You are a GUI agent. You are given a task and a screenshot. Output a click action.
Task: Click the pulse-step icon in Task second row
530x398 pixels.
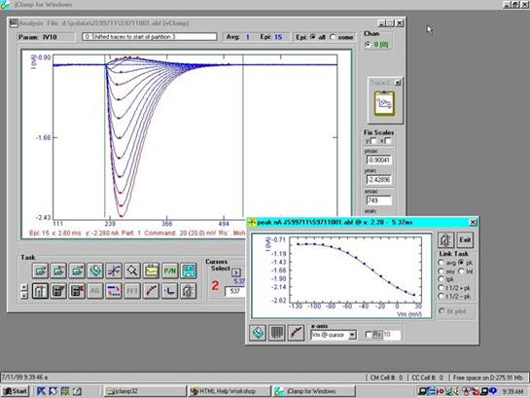(40, 291)
